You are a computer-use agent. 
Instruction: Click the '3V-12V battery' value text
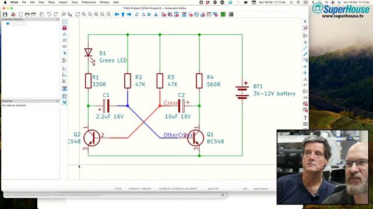coord(275,93)
